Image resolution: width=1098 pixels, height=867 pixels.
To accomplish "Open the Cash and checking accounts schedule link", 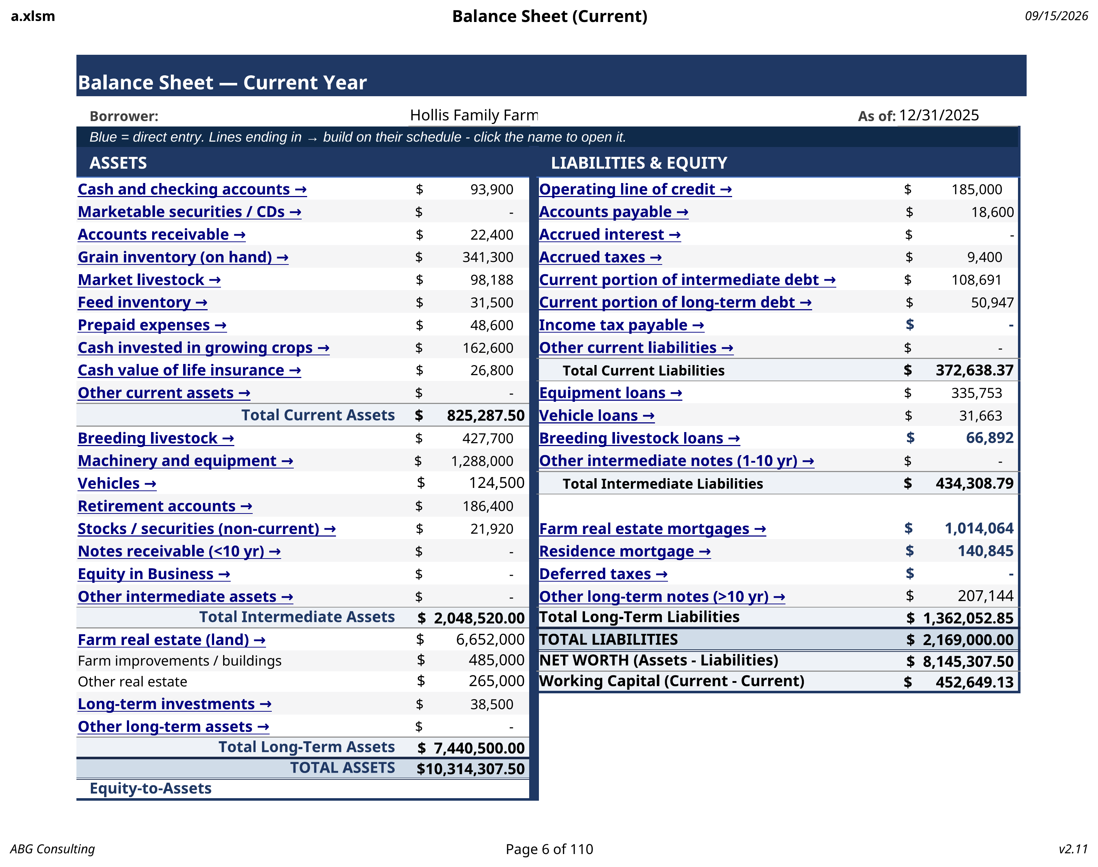I will (x=192, y=189).
